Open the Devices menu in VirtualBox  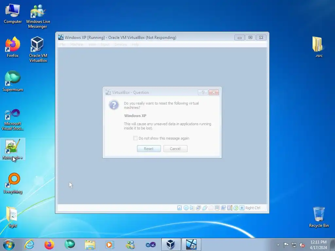click(x=121, y=44)
